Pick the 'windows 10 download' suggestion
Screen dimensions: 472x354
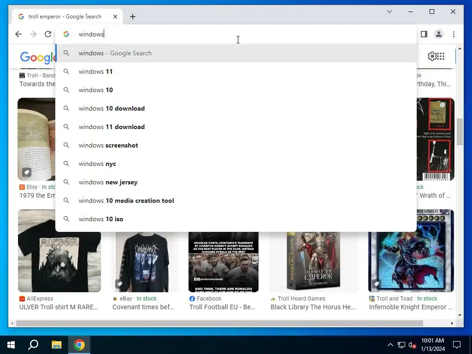click(236, 108)
